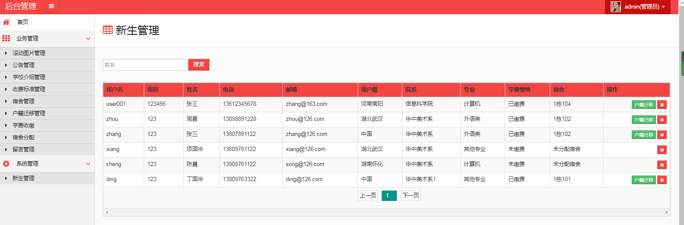
Task: Click the horizontal scrollbar right arrow
Action: click(x=666, y=212)
